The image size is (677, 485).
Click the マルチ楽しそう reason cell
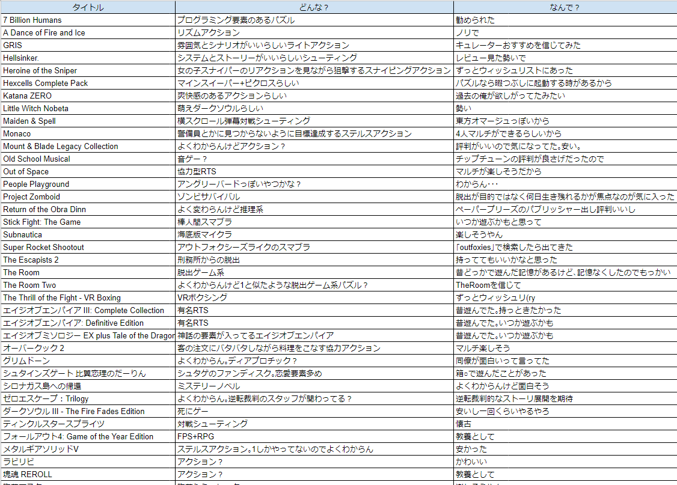point(565,348)
